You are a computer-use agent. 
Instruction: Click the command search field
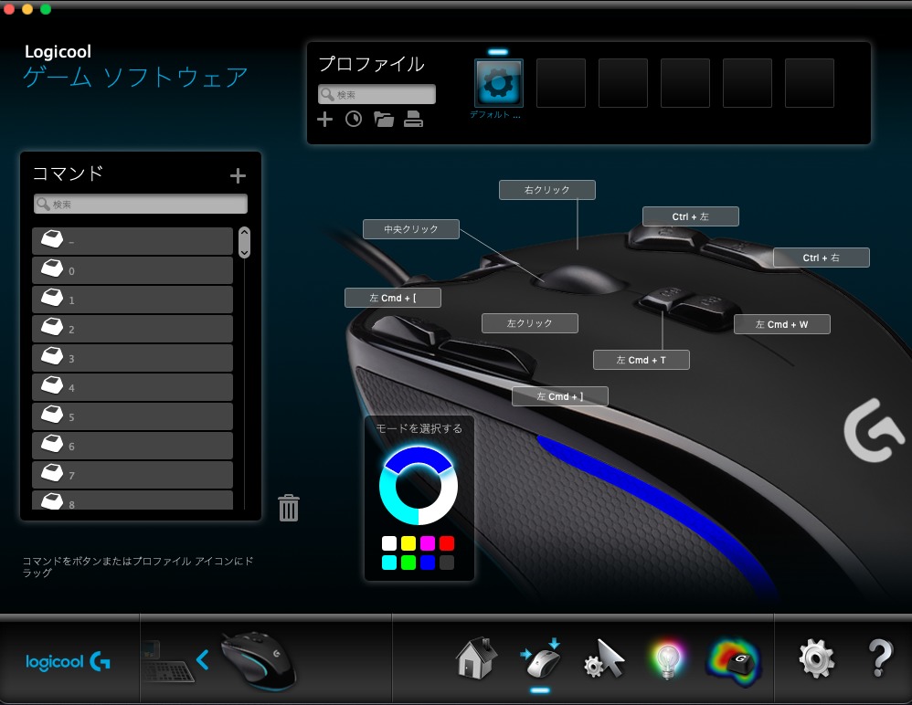click(140, 204)
